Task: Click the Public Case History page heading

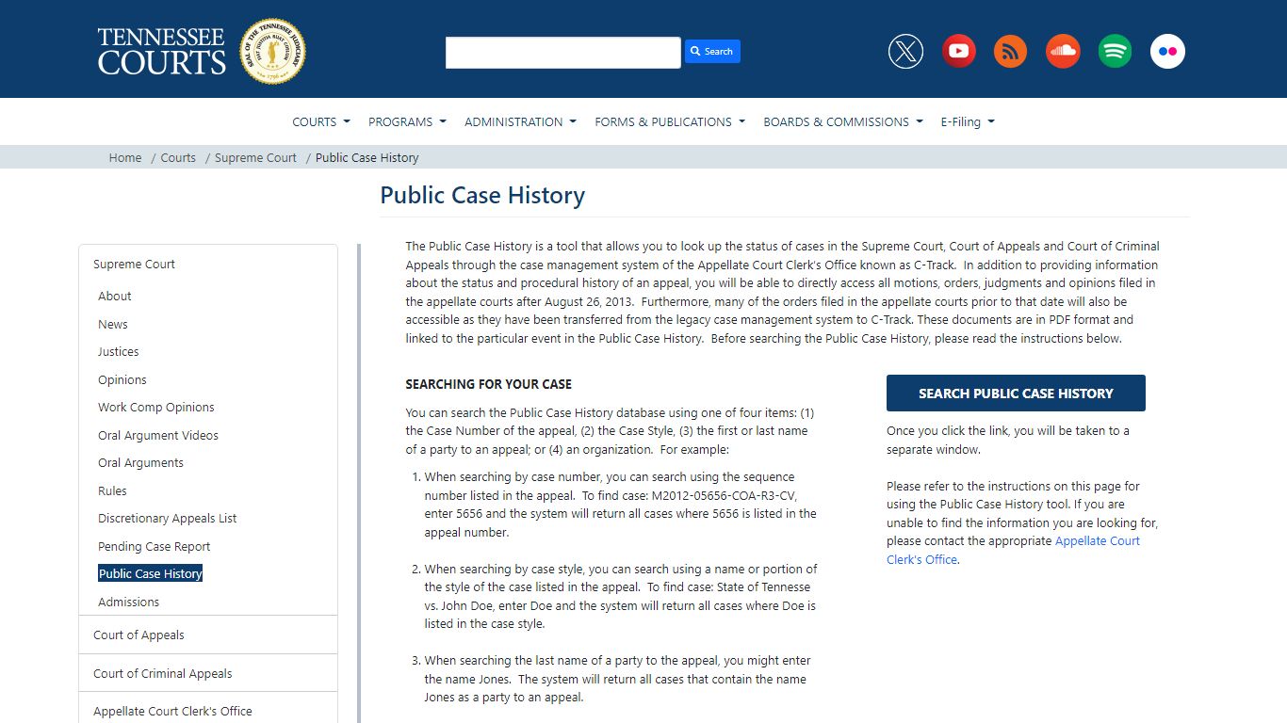Action: tap(482, 195)
